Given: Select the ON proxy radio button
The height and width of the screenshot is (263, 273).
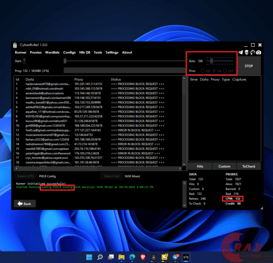Looking at the screenshot, I should [214, 71].
